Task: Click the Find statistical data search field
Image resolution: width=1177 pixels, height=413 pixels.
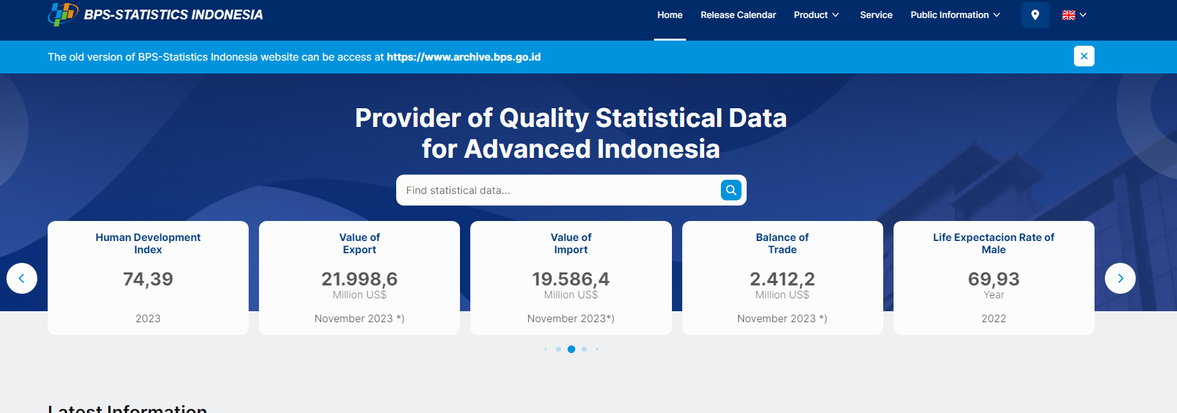Action: (x=557, y=190)
